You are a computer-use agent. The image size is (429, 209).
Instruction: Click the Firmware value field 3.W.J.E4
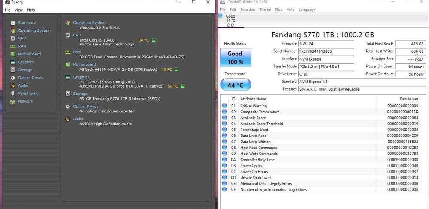click(x=326, y=44)
